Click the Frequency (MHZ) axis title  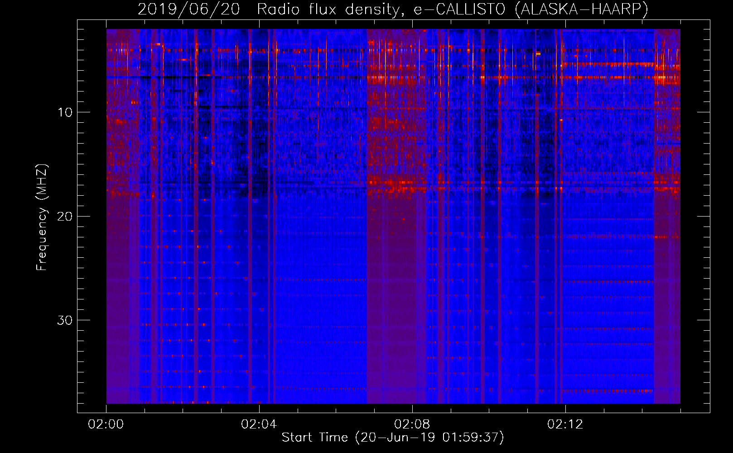[42, 217]
